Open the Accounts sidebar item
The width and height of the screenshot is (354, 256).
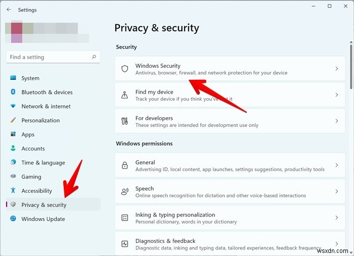[x=33, y=148]
